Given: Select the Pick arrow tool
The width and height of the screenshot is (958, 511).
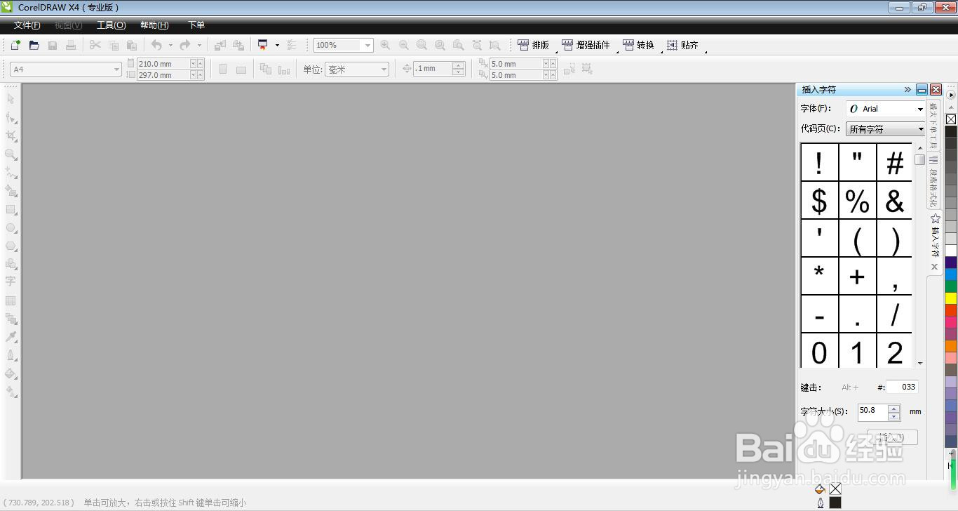Looking at the screenshot, I should point(11,98).
